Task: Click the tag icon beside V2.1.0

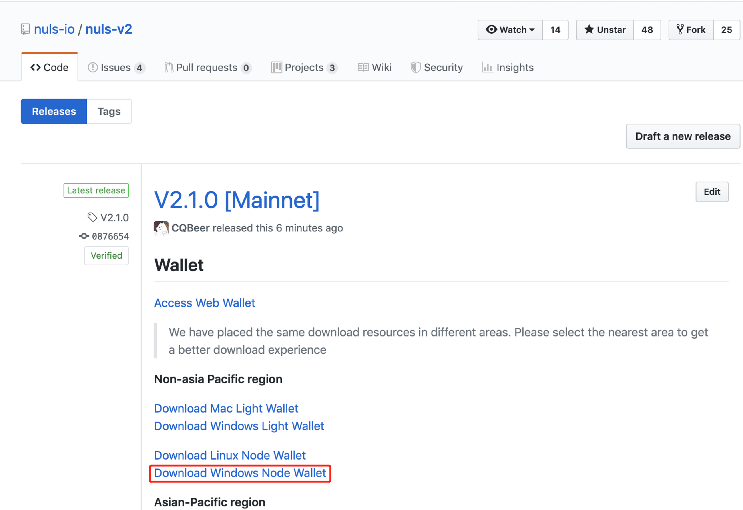Action: (x=92, y=217)
